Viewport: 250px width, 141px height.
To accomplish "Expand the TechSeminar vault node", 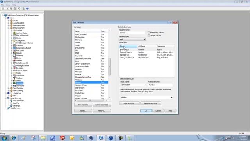I will [x=9, y=88].
